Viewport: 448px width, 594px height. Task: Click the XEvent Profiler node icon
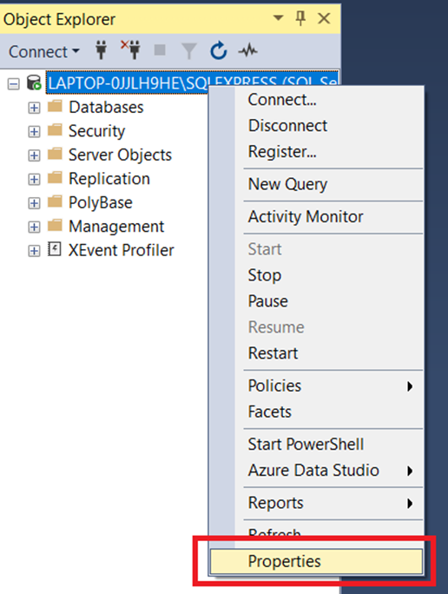55,249
